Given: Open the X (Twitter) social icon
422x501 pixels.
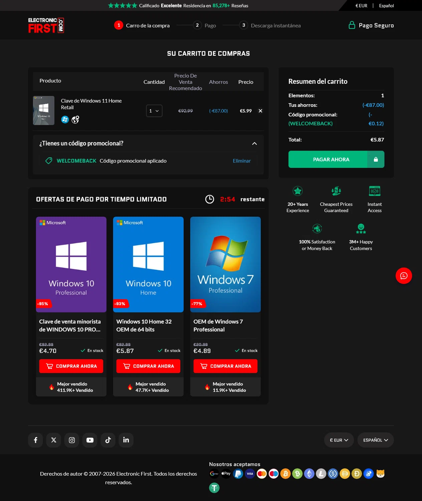Looking at the screenshot, I should (54, 440).
